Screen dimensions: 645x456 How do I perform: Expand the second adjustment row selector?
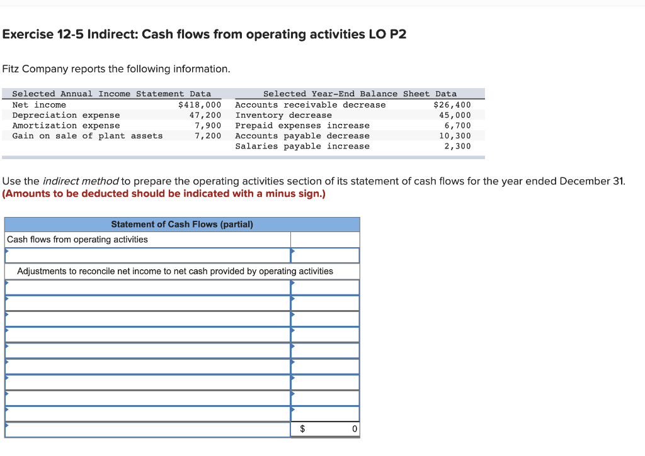coord(145,303)
